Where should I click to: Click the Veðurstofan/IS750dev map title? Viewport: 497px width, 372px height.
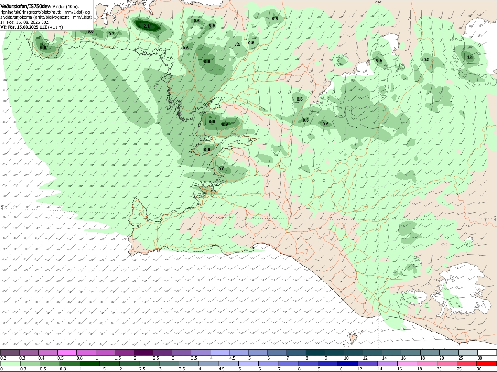pos(25,7)
